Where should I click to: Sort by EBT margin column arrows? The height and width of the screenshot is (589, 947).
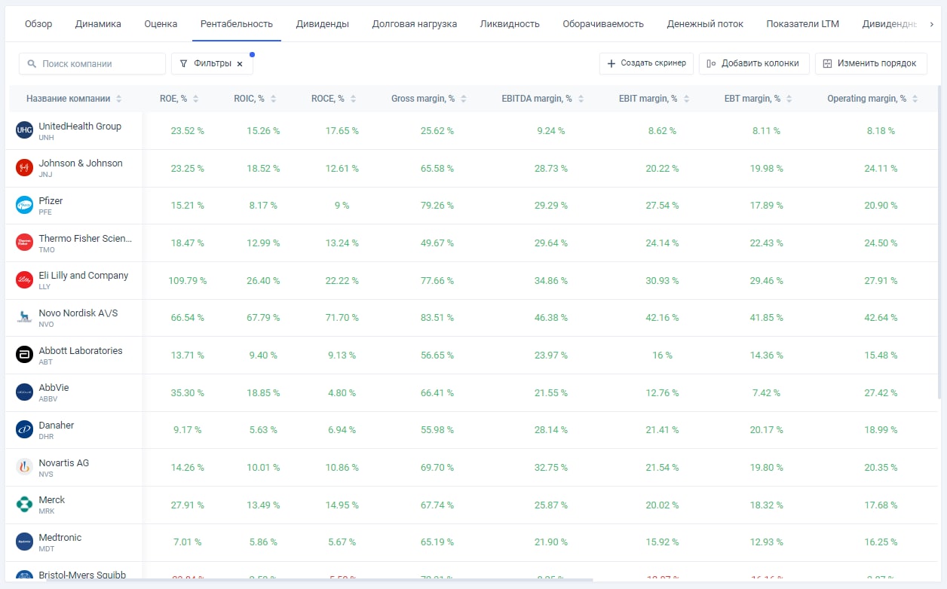click(789, 99)
